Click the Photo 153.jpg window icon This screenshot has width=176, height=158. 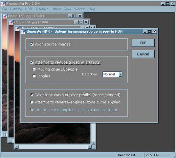[x=5, y=16]
